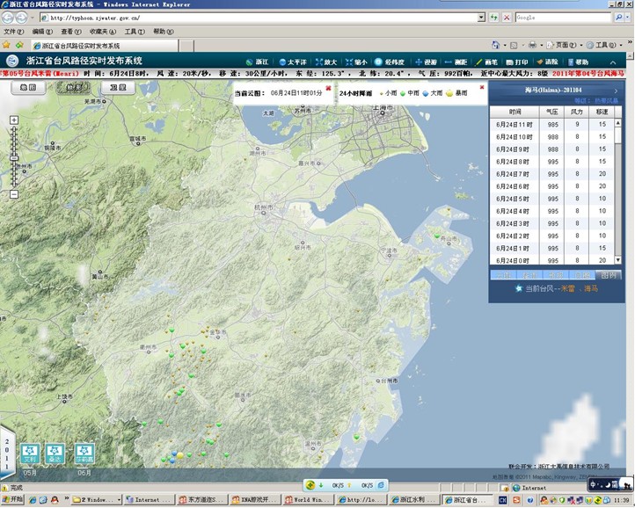Toggle the 经纬度 latitude-longitude grid
Image resolution: width=635 pixels, height=508 pixels.
click(x=390, y=62)
